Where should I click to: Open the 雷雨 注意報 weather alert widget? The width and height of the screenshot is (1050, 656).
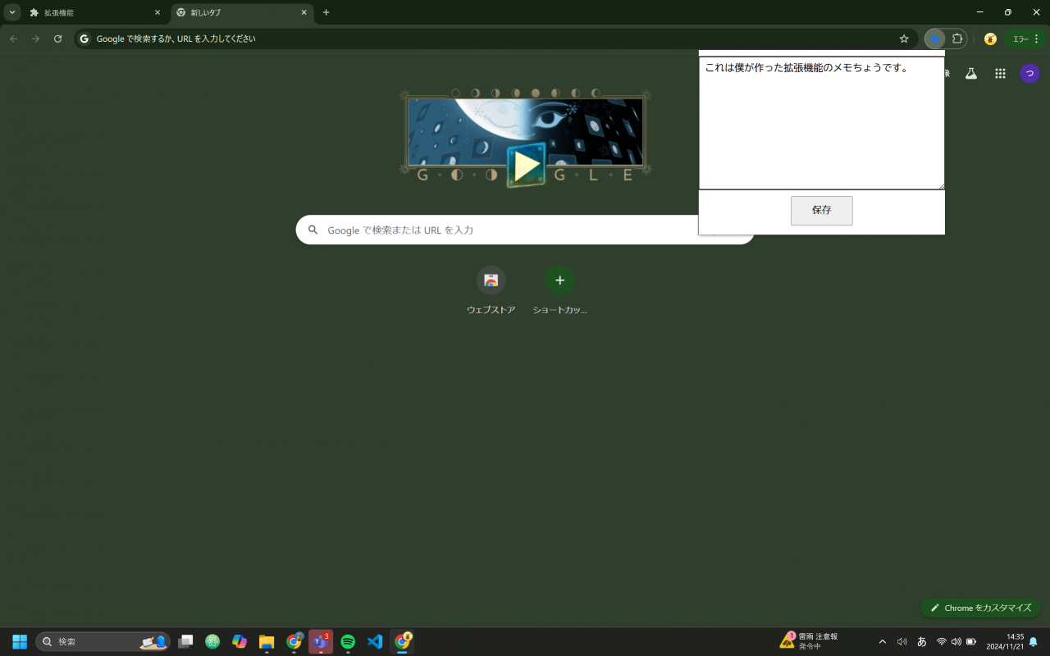tap(809, 641)
